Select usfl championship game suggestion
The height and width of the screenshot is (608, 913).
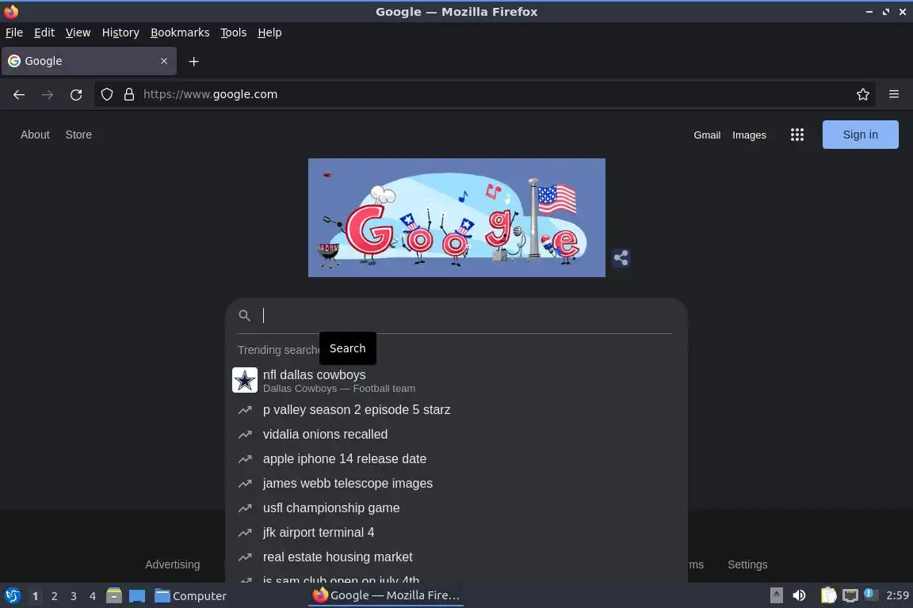click(456, 508)
